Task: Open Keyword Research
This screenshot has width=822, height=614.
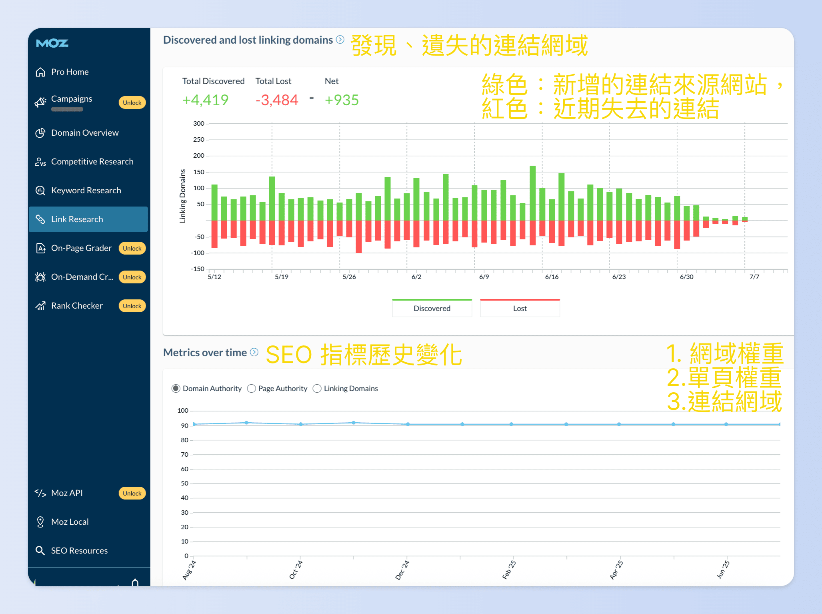Action: pyautogui.click(x=86, y=190)
